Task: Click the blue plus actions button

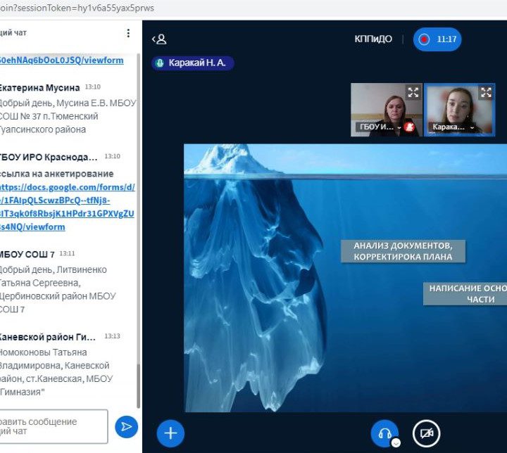Action: (170, 433)
